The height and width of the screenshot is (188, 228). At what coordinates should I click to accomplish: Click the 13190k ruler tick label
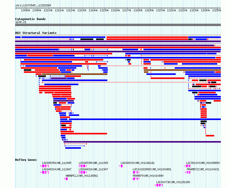pyautogui.click(x=149, y=10)
